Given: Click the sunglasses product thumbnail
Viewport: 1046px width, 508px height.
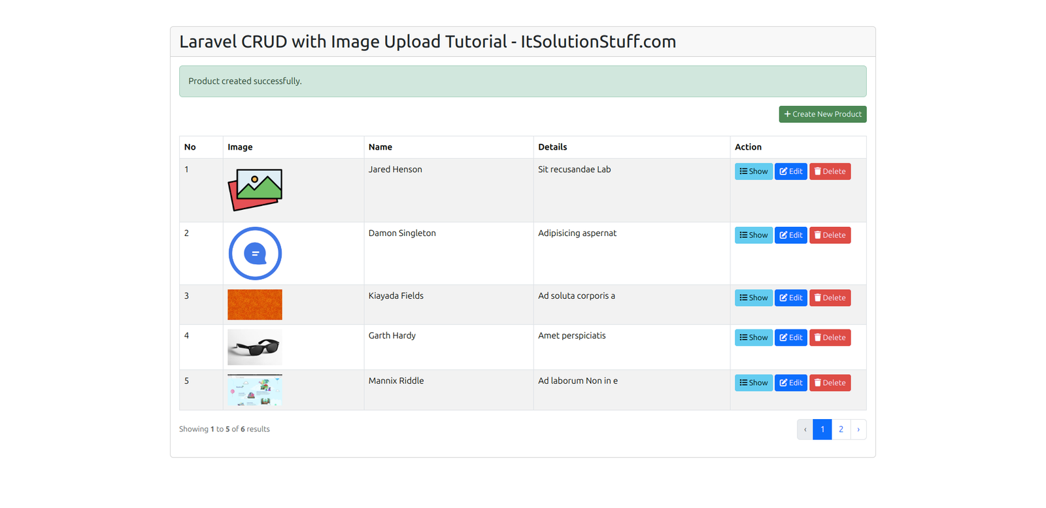Looking at the screenshot, I should (x=254, y=347).
